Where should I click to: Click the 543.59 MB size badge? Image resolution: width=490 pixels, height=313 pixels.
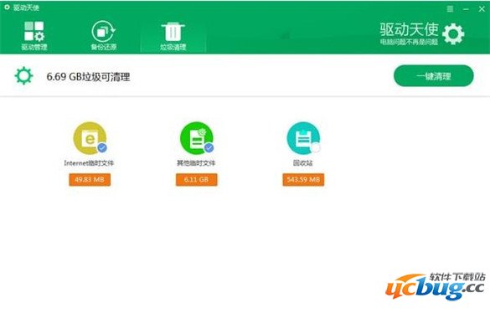303,180
